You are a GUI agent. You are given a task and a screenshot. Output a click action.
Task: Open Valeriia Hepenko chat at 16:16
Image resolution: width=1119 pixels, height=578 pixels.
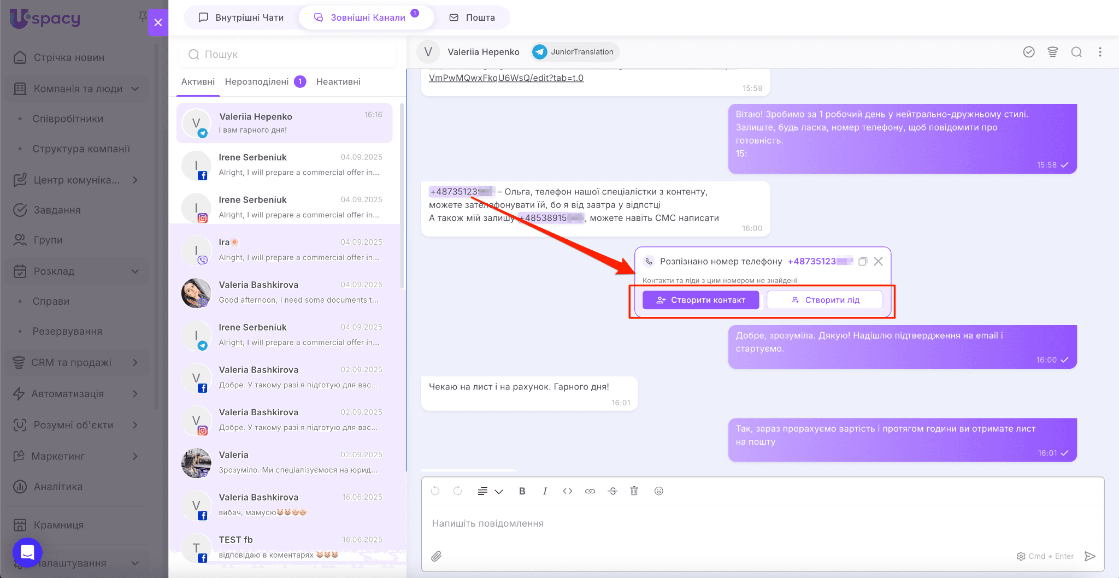coord(284,123)
